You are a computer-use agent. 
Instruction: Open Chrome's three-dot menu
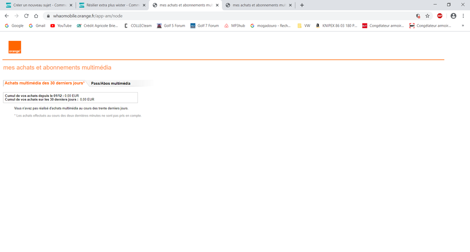pos(463,16)
